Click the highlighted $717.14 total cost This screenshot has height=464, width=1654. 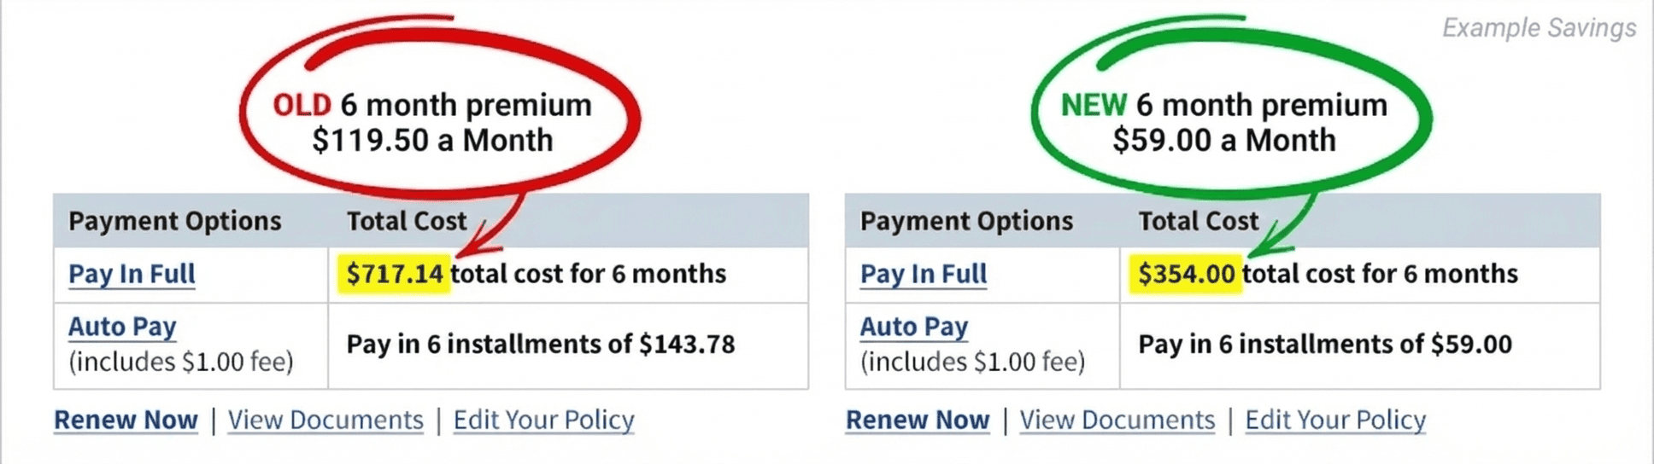click(x=394, y=274)
